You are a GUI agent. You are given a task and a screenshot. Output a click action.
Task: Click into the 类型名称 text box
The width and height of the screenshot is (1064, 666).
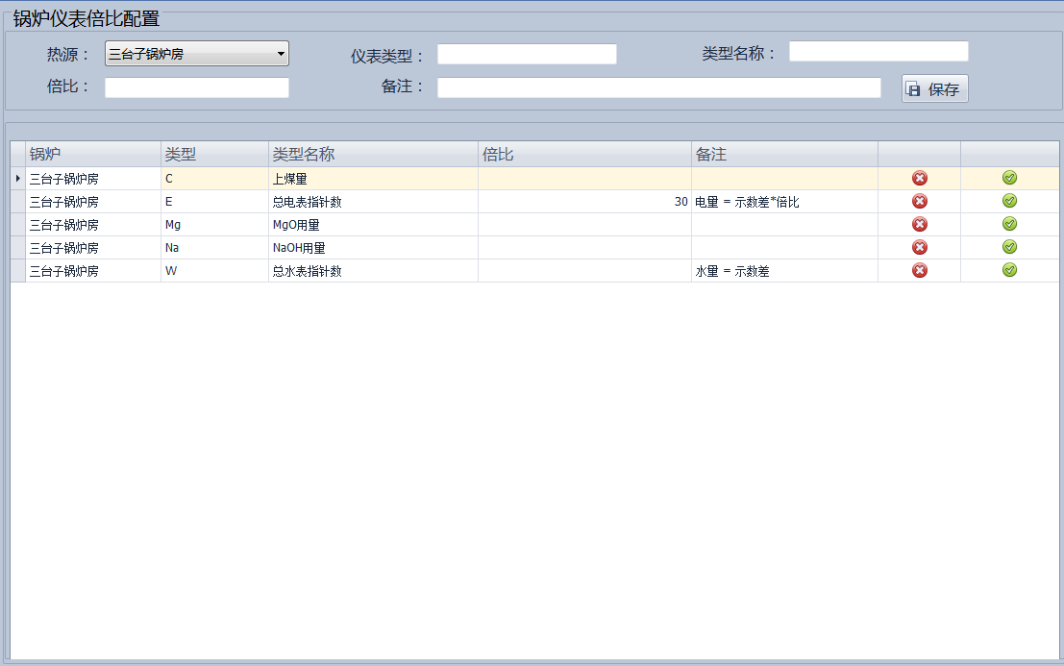coord(878,51)
